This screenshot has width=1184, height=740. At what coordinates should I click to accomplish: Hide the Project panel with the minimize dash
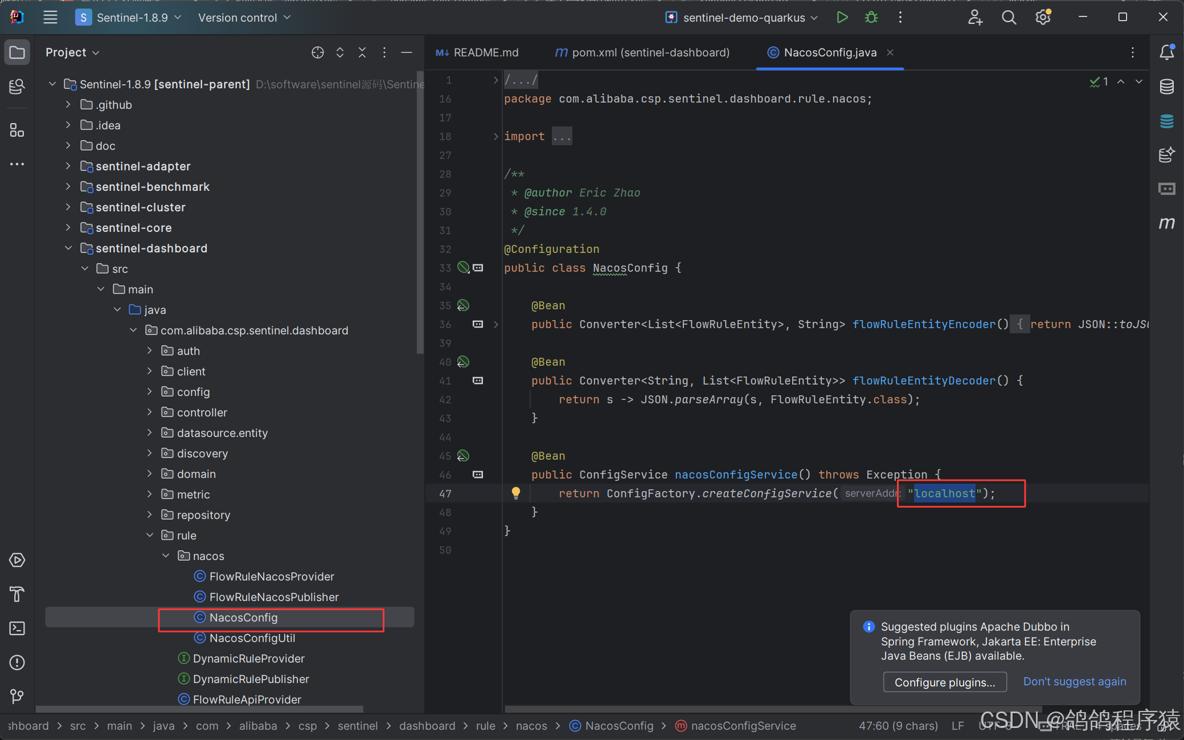click(x=407, y=52)
